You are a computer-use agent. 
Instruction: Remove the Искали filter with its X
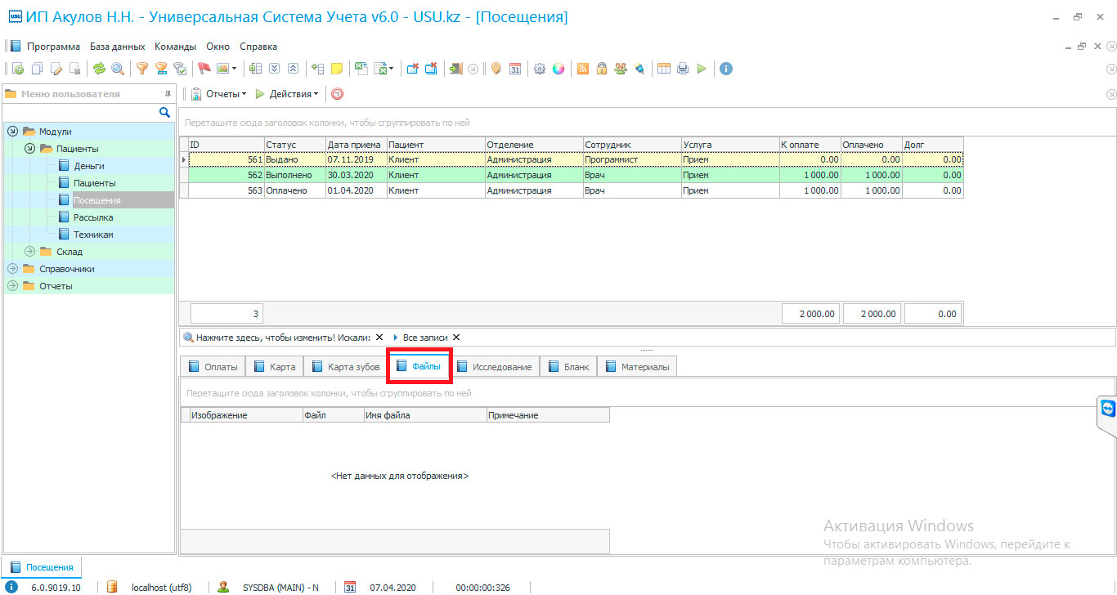[x=379, y=338]
